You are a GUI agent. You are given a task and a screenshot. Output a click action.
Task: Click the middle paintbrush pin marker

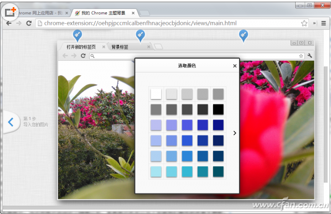click(x=141, y=35)
